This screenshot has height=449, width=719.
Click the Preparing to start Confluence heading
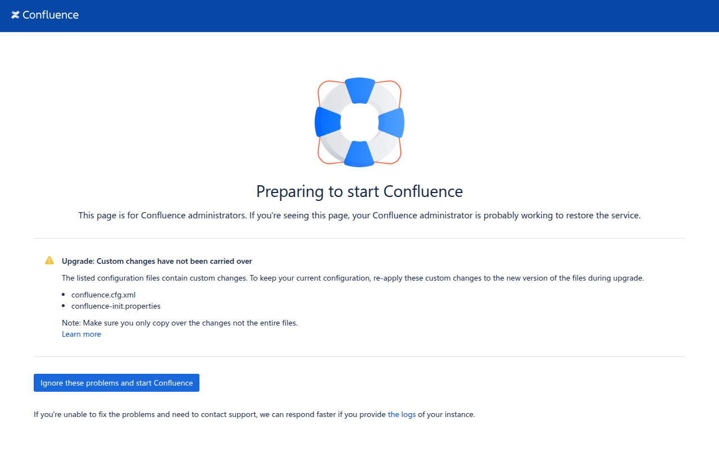(359, 191)
